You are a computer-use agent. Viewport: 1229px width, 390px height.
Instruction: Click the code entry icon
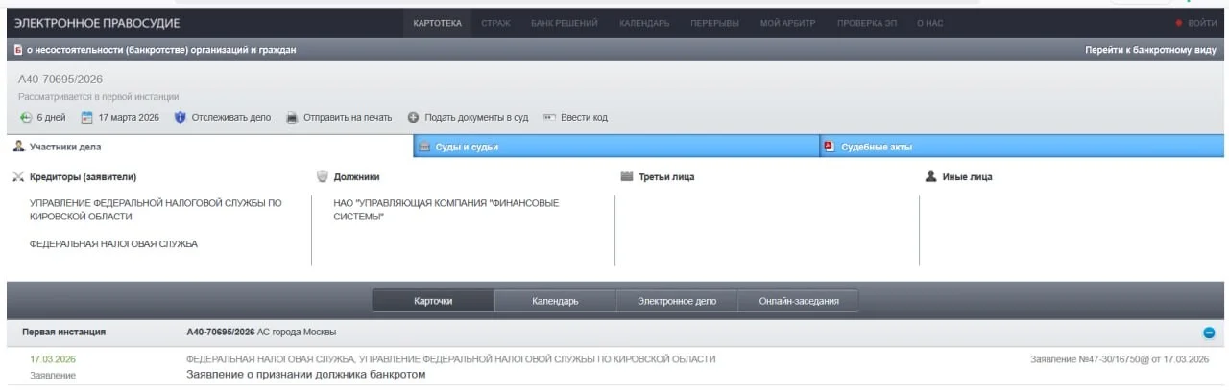[x=550, y=118]
